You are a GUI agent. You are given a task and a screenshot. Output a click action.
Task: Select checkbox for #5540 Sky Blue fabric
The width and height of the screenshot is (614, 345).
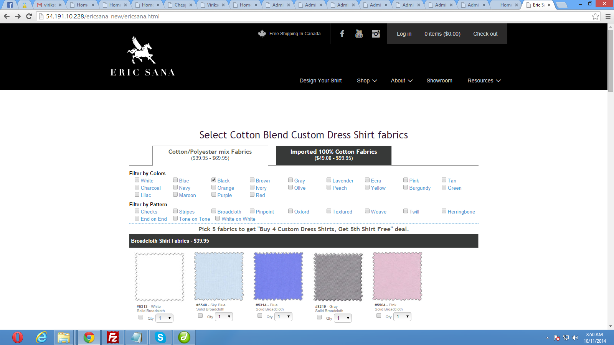click(200, 315)
